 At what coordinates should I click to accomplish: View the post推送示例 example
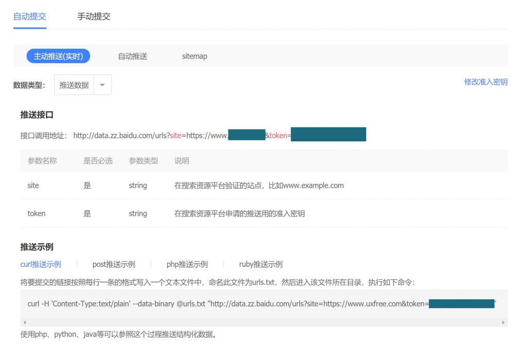click(x=114, y=264)
